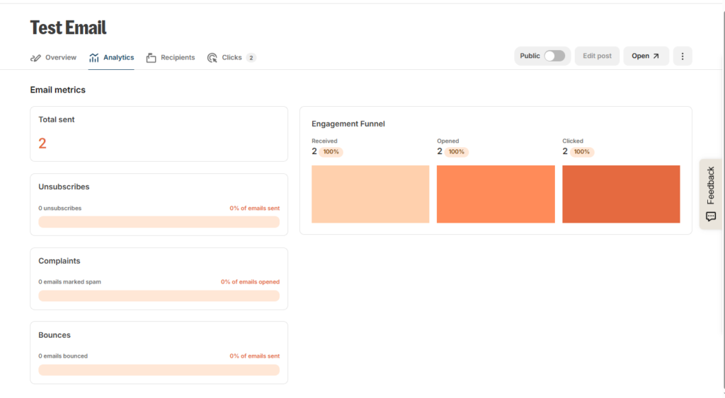725x398 pixels.
Task: Toggle the Public switch
Action: tap(554, 56)
